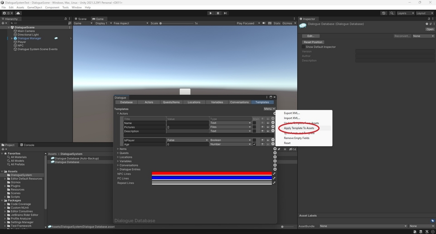The height and width of the screenshot is (234, 436).
Task: Move the IsPlayer field up
Action: [x=262, y=140]
